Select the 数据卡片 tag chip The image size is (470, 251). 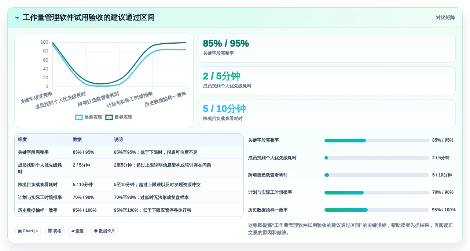(x=104, y=231)
